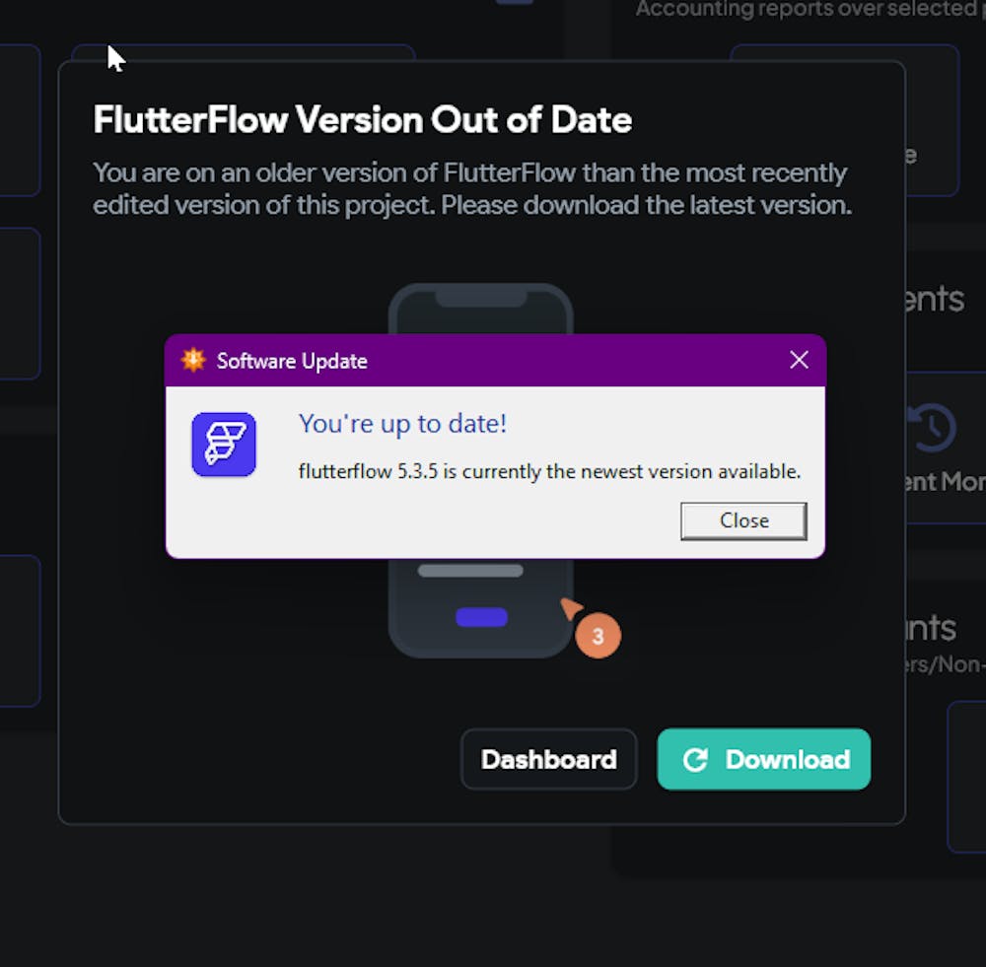Screen dimensions: 986x967
Task: Click the sunburst icon in Software Update titlebar
Action: click(x=194, y=360)
